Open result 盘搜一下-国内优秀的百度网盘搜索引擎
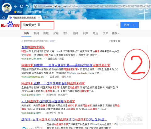 click(x=53, y=83)
